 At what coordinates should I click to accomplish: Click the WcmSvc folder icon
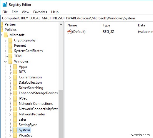click(x=15, y=135)
